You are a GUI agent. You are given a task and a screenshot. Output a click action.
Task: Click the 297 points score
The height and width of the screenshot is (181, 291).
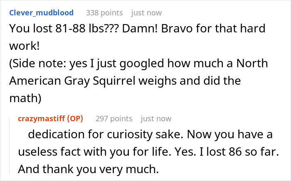[114, 119]
